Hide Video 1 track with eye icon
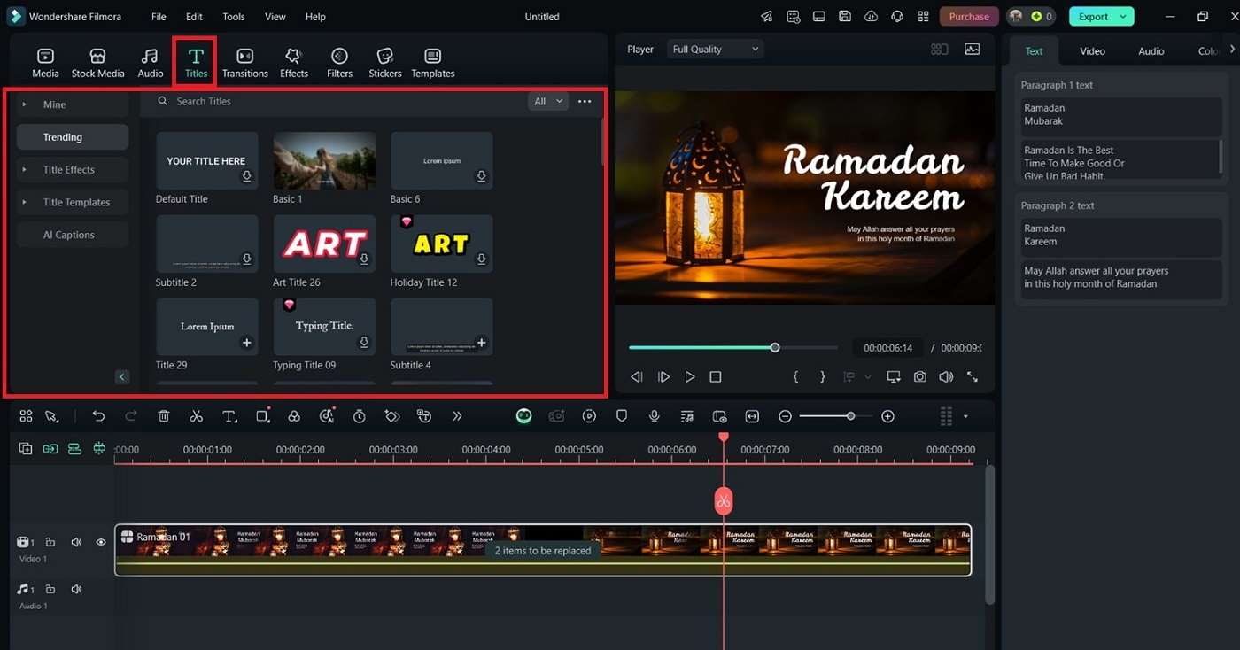 pos(101,542)
